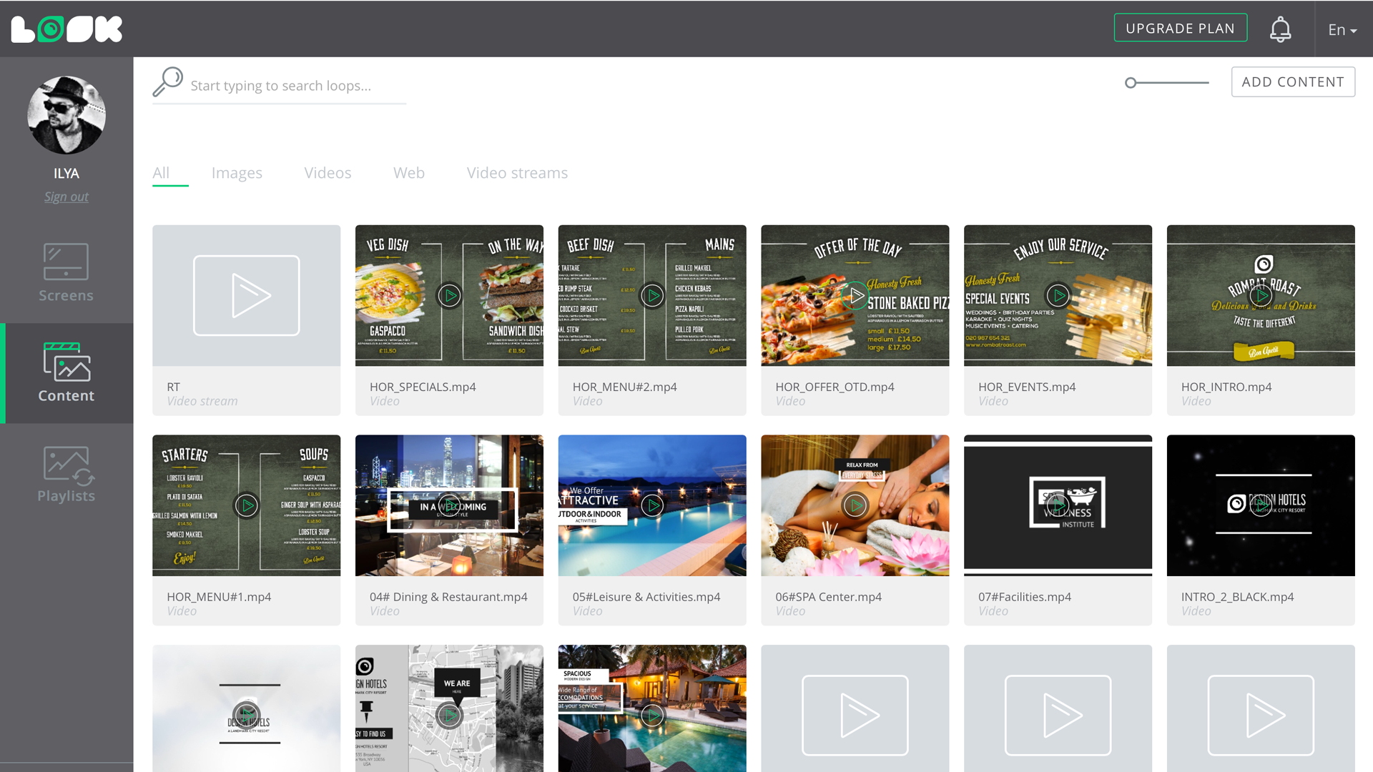This screenshot has height=772, width=1373.
Task: Click the ILYA profile avatar
Action: (67, 115)
